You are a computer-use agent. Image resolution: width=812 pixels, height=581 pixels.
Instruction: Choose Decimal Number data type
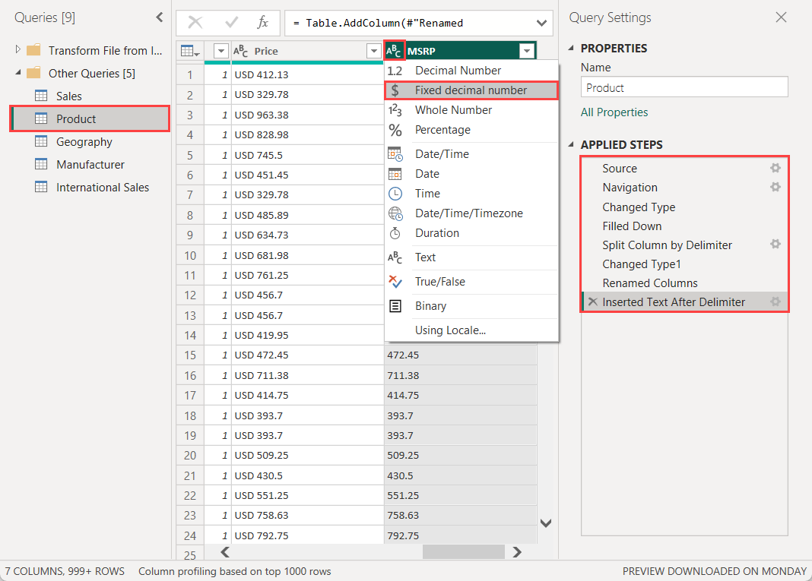click(x=471, y=71)
